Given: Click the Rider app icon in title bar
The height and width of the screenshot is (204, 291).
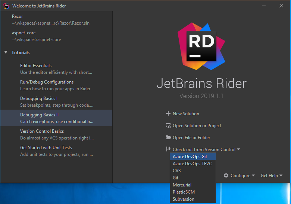Looking at the screenshot, I should click(x=6, y=6).
